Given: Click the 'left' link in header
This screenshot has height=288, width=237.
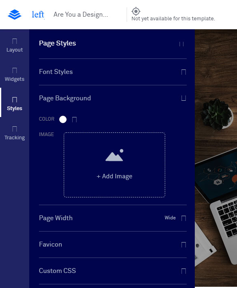Looking at the screenshot, I should (38, 14).
